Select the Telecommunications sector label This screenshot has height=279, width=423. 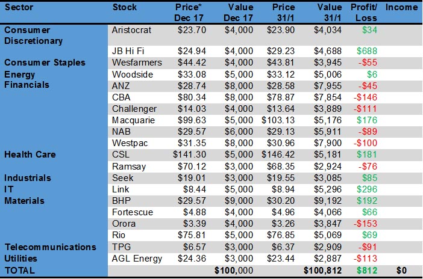[50, 247]
